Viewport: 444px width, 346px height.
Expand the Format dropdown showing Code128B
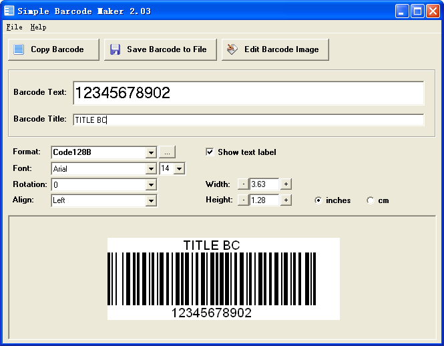point(151,152)
